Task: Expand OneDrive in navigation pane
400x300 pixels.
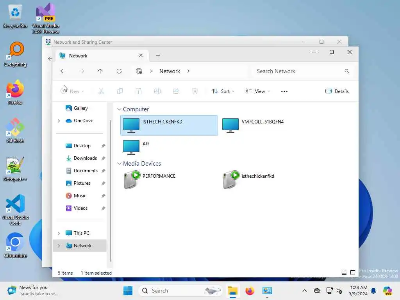Action: click(x=59, y=121)
